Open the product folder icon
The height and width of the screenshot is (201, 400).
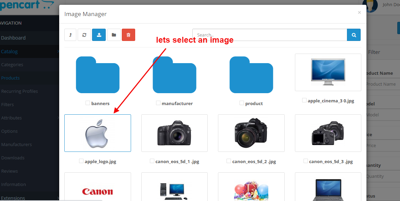pyautogui.click(x=251, y=75)
